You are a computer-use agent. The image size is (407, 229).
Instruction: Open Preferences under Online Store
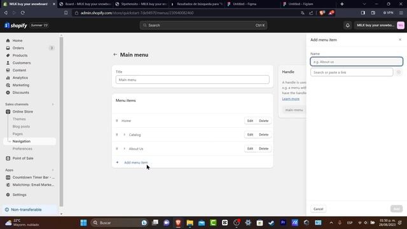22,149
